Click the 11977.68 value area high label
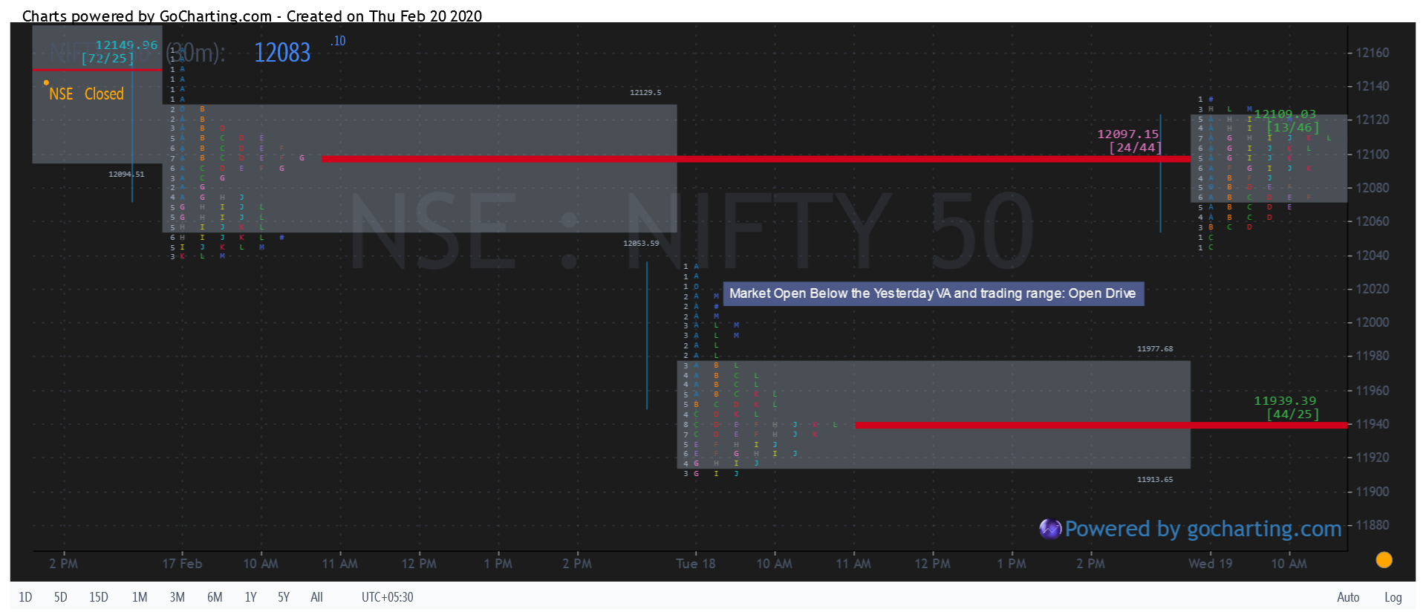Screen dimensions: 1426x615 coord(1155,348)
